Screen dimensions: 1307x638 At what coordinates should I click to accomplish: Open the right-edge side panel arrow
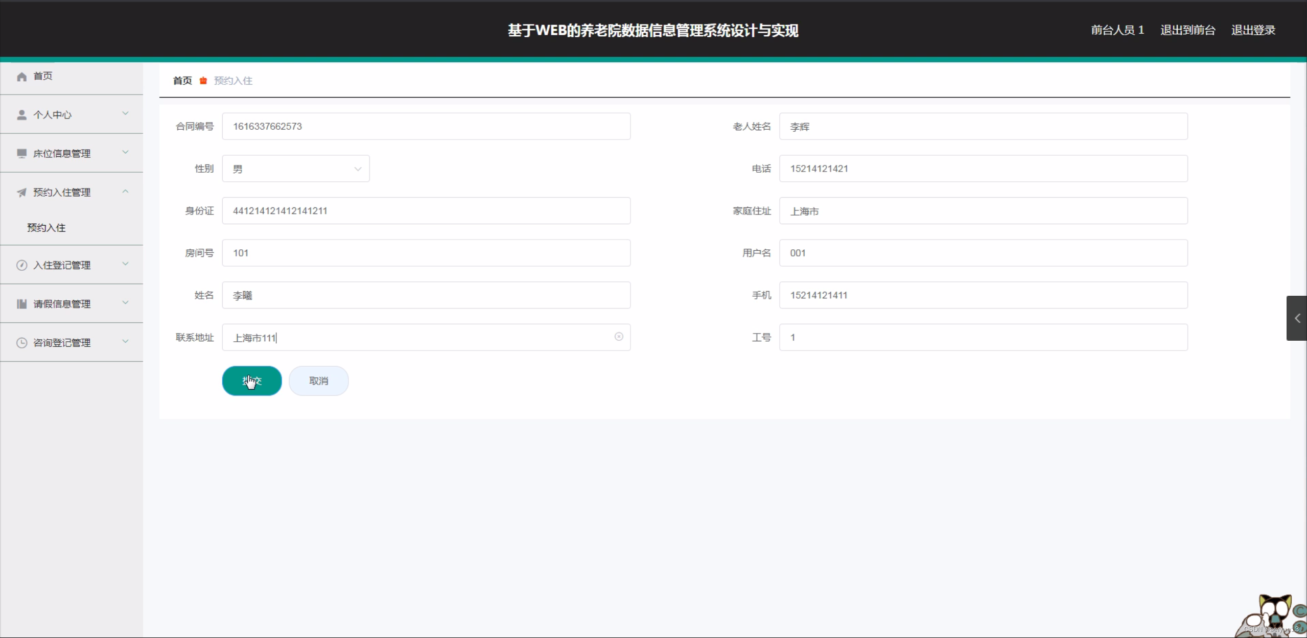(1297, 318)
